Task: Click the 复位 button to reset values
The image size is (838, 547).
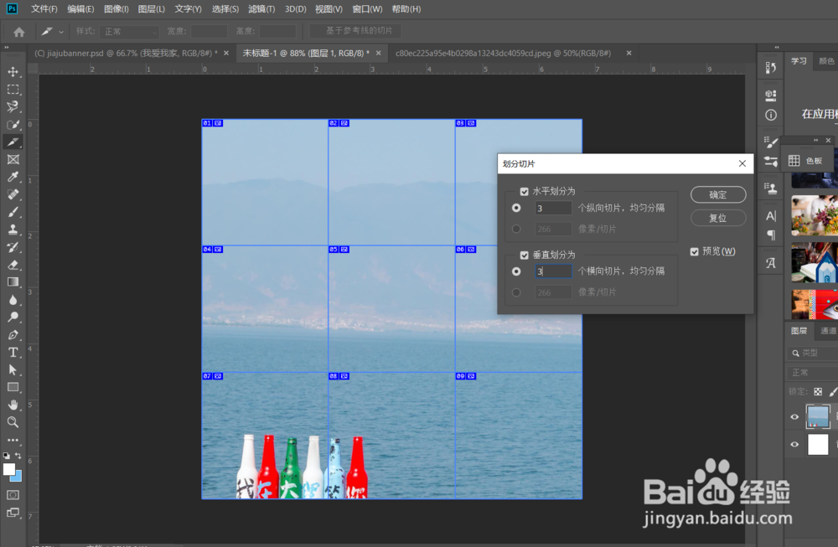Action: 718,218
